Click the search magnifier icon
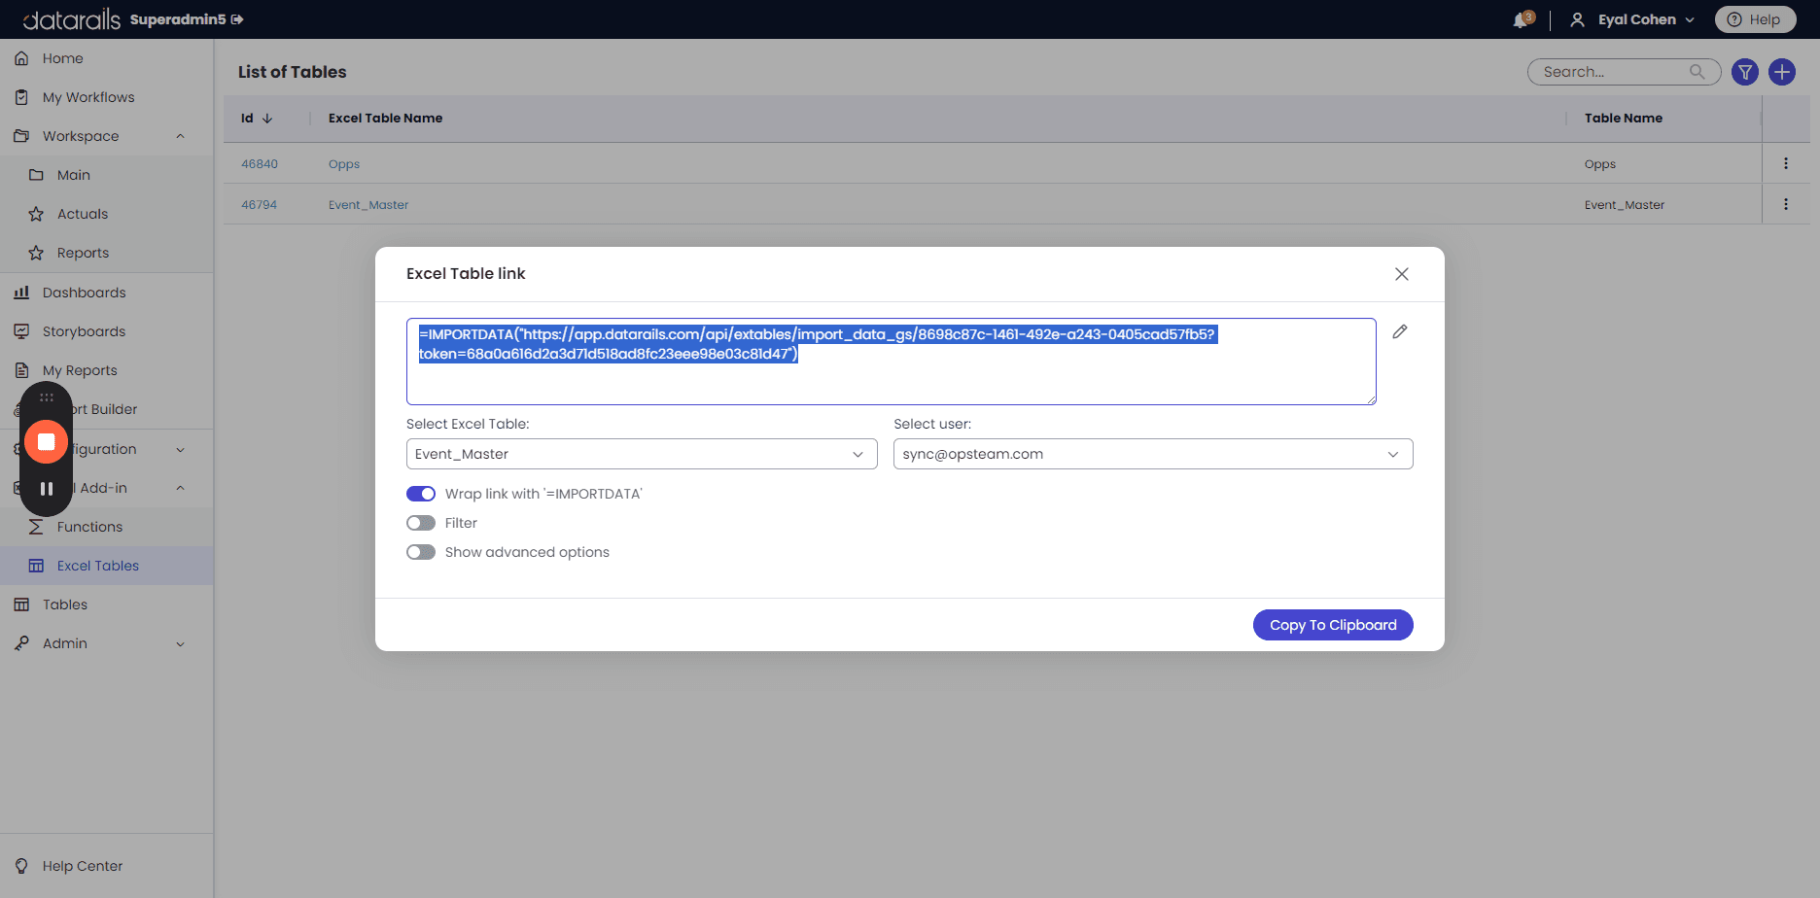 tap(1697, 72)
